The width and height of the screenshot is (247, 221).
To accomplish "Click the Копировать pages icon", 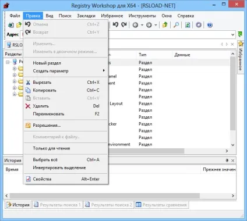I will pos(28,90).
